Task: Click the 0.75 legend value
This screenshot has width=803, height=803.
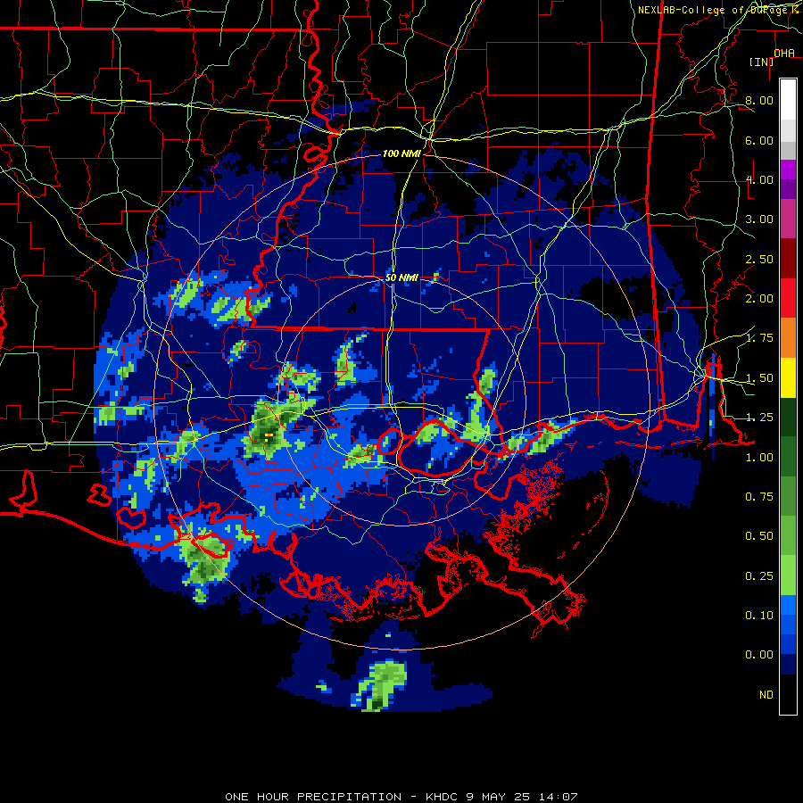Action: [x=759, y=497]
